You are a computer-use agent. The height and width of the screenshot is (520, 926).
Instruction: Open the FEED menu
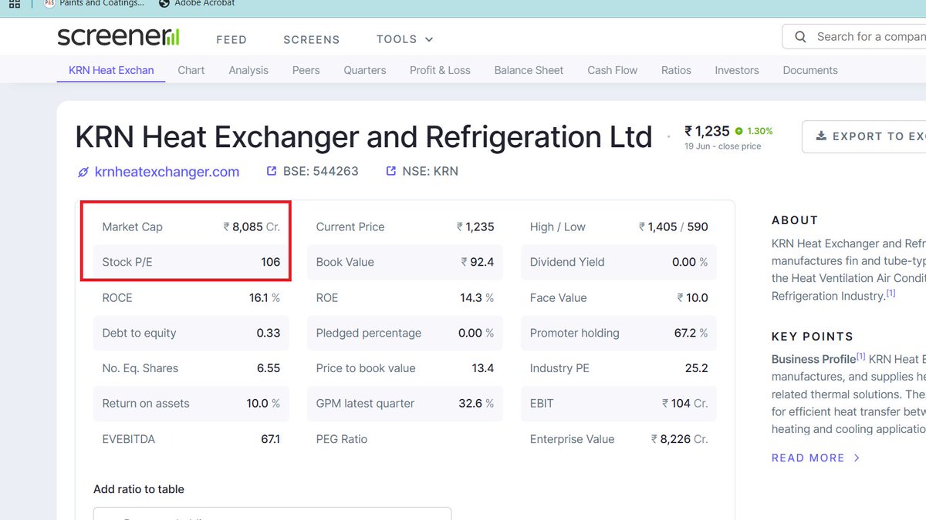231,39
